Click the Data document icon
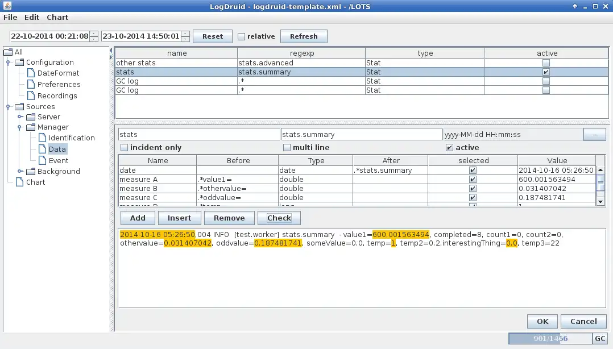Image resolution: width=613 pixels, height=349 pixels. 42,149
